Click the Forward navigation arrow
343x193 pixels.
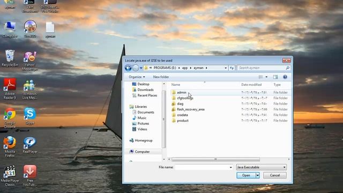pos(136,68)
